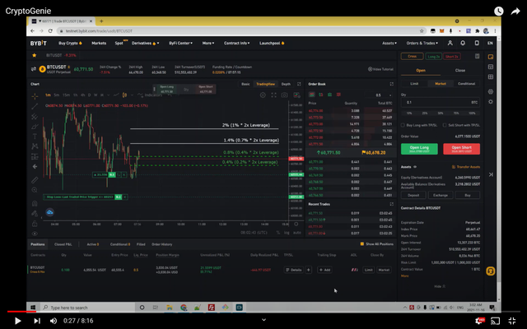Toggle the hide all drawings eye icon

(x=35, y=234)
